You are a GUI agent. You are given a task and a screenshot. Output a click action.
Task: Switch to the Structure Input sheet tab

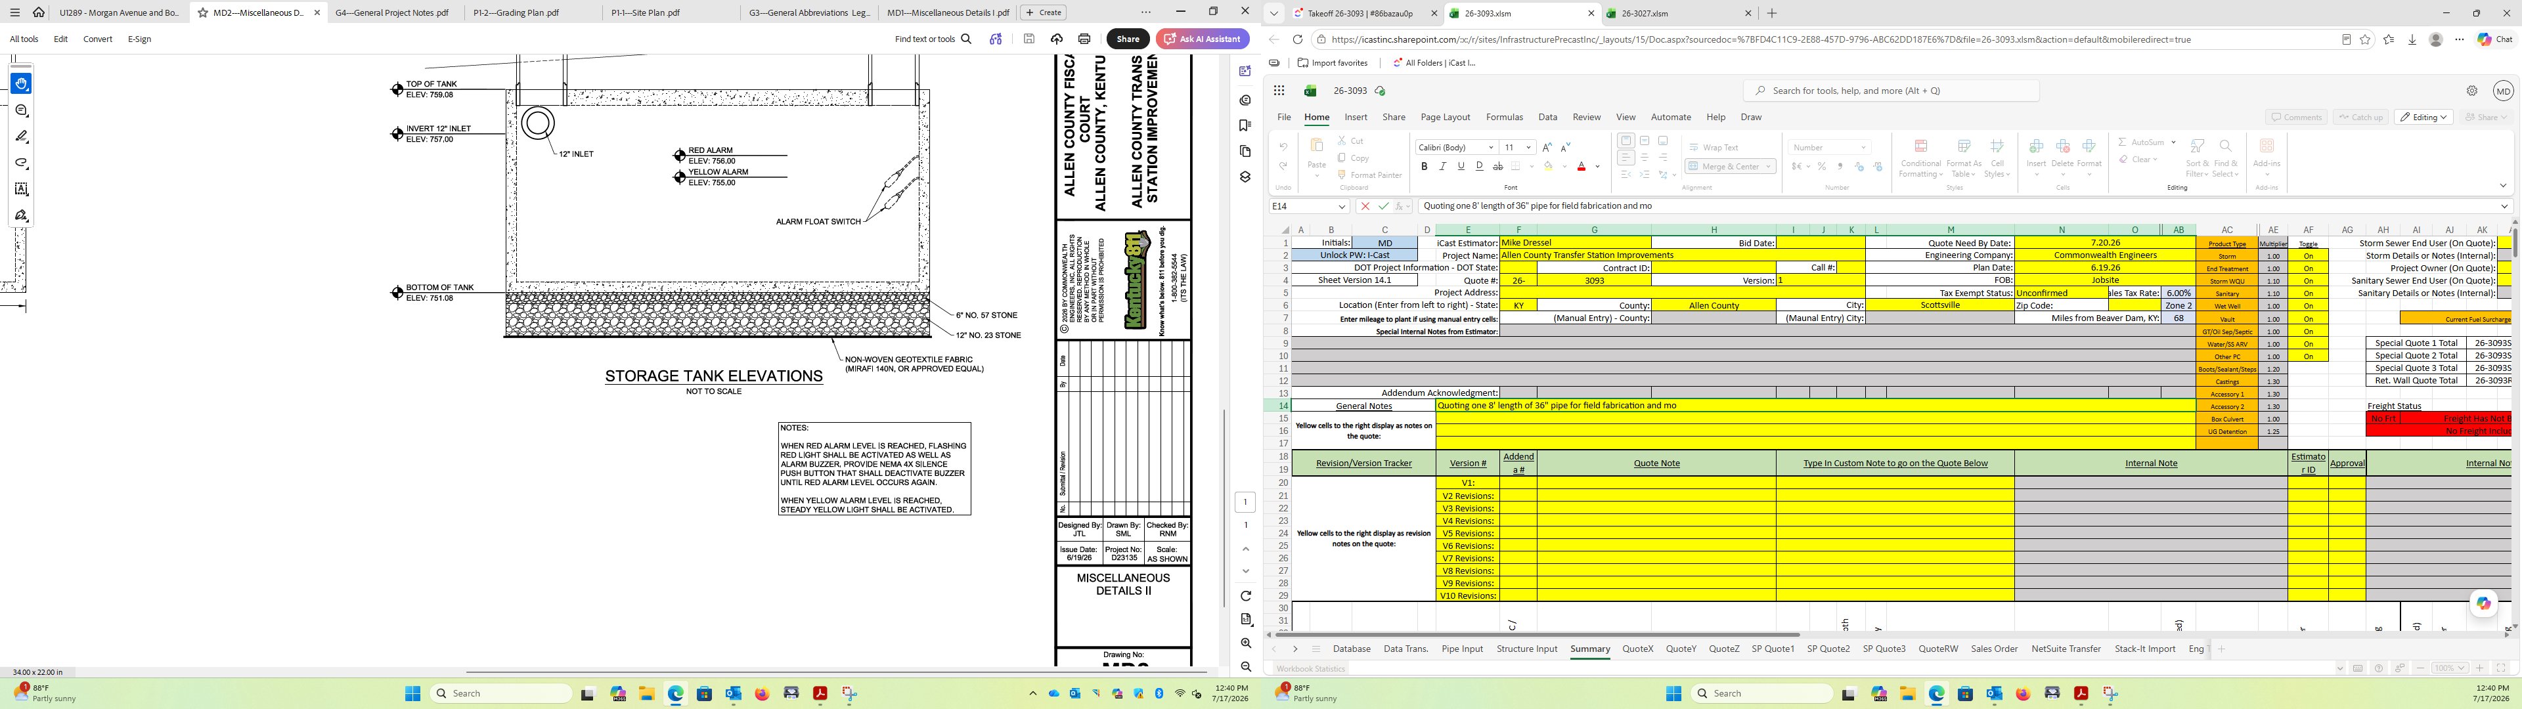[1526, 649]
